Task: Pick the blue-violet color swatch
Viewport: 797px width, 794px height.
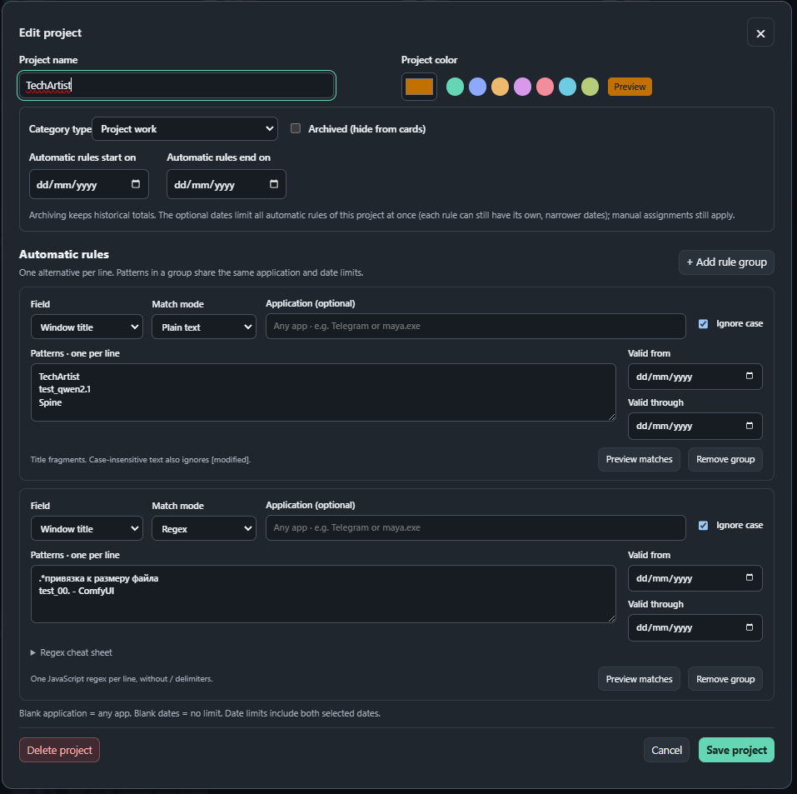Action: 478,87
